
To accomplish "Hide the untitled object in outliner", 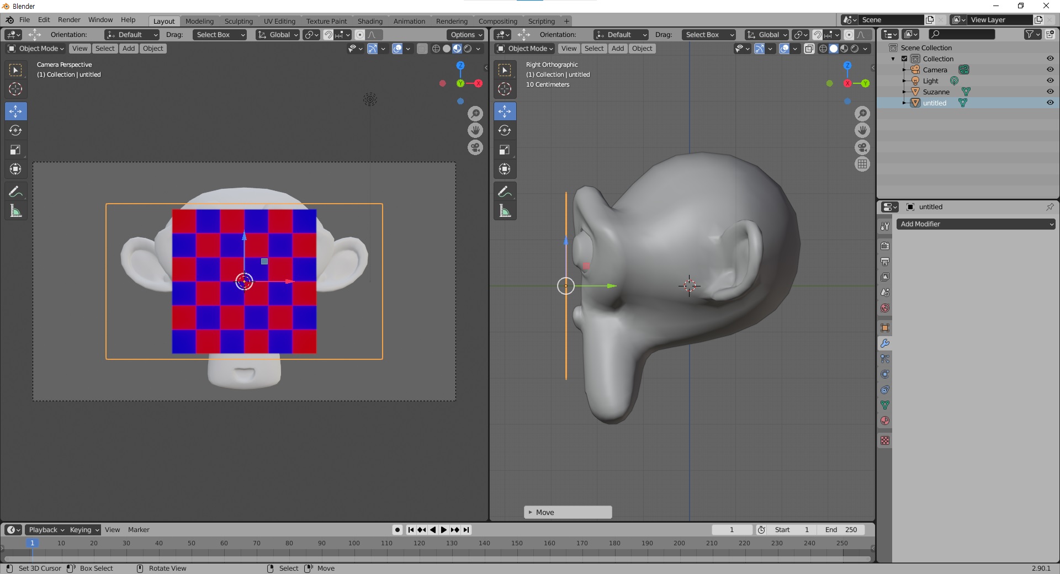I will pyautogui.click(x=1050, y=103).
